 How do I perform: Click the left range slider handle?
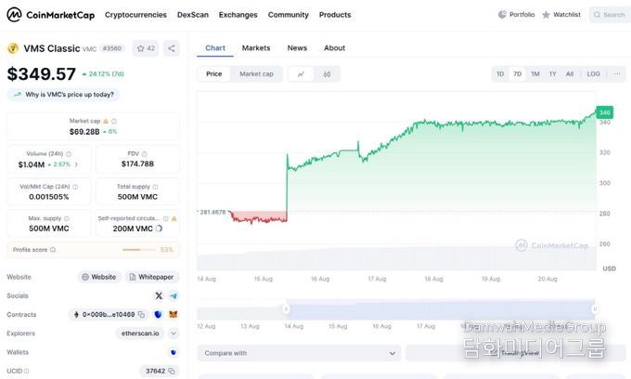[x=286, y=309]
